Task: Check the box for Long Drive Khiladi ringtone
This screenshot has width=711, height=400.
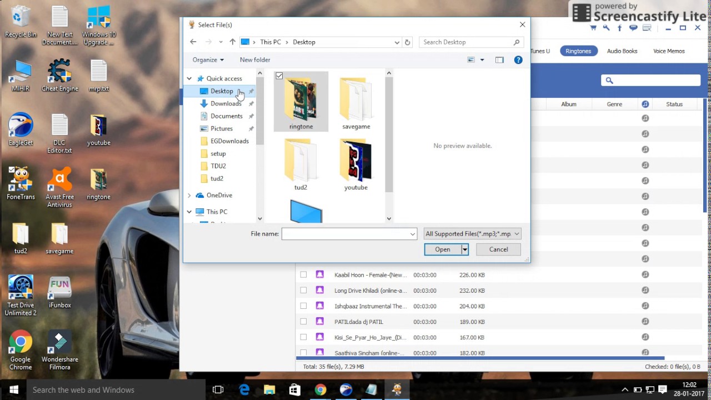Action: tap(303, 290)
